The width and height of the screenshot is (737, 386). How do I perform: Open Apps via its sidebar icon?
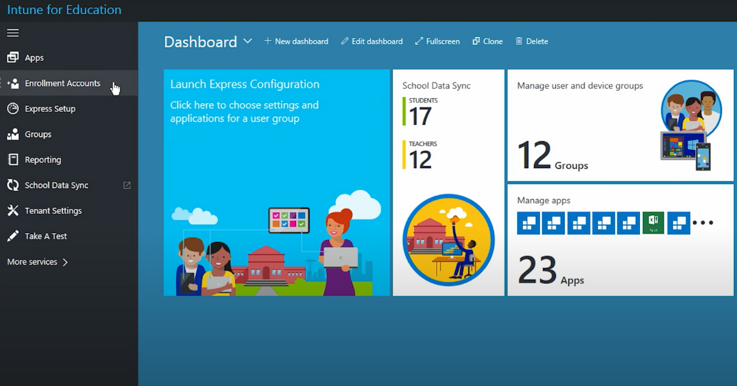point(13,58)
